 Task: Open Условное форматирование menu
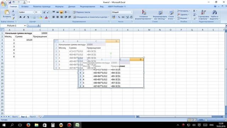[x=143, y=15]
